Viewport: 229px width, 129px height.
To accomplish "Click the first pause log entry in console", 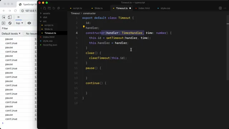I will (x=9, y=39).
